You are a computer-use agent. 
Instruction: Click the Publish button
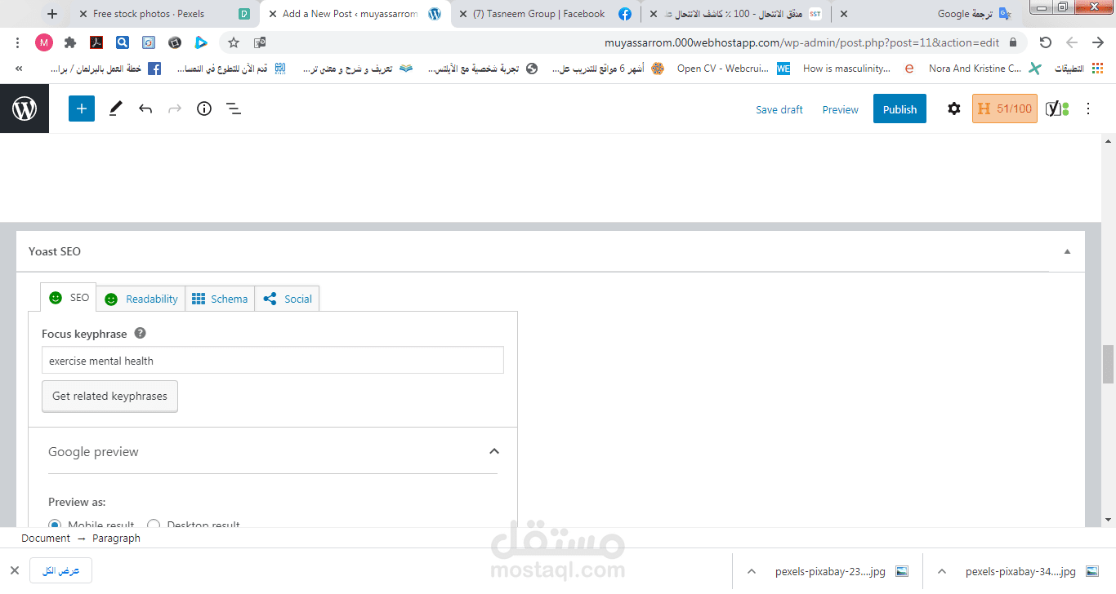tap(899, 109)
